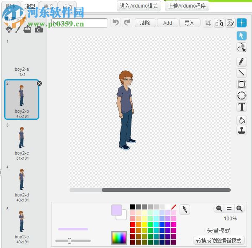Select the Stamp duplicate tool
The image size is (252, 248).
pyautogui.click(x=242, y=130)
